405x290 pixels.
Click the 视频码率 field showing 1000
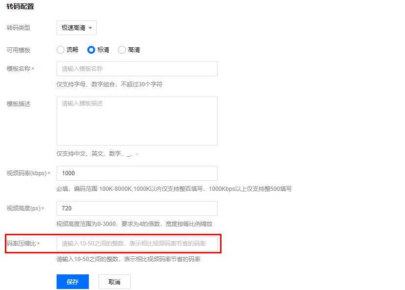pos(137,173)
